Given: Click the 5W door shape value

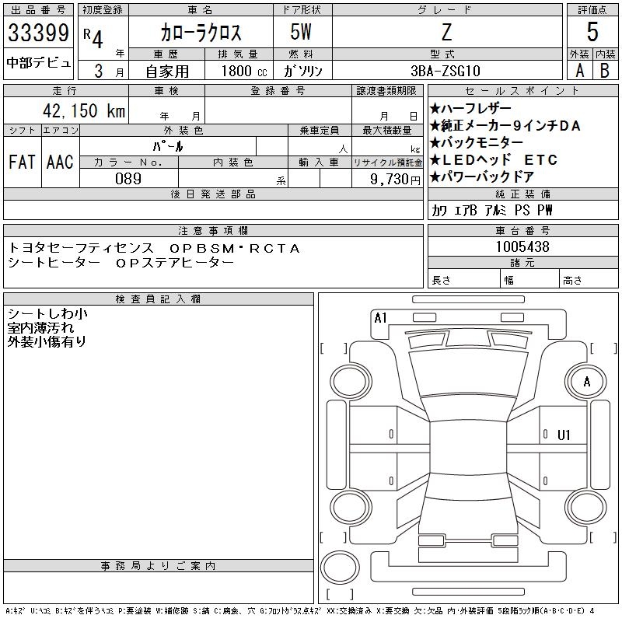Looking at the screenshot, I should coord(302,33).
